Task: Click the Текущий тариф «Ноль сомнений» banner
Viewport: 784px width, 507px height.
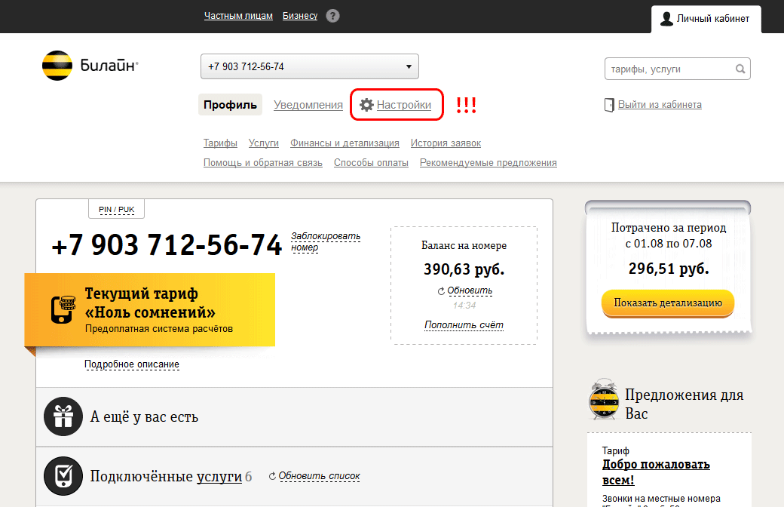Action: coord(149,310)
